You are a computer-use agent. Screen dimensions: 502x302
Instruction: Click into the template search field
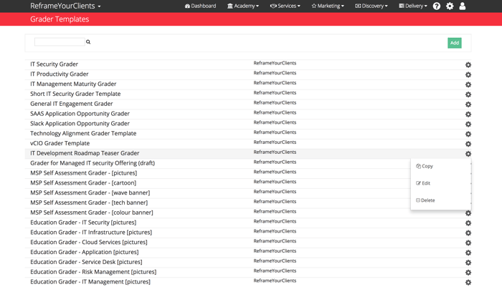[59, 42]
